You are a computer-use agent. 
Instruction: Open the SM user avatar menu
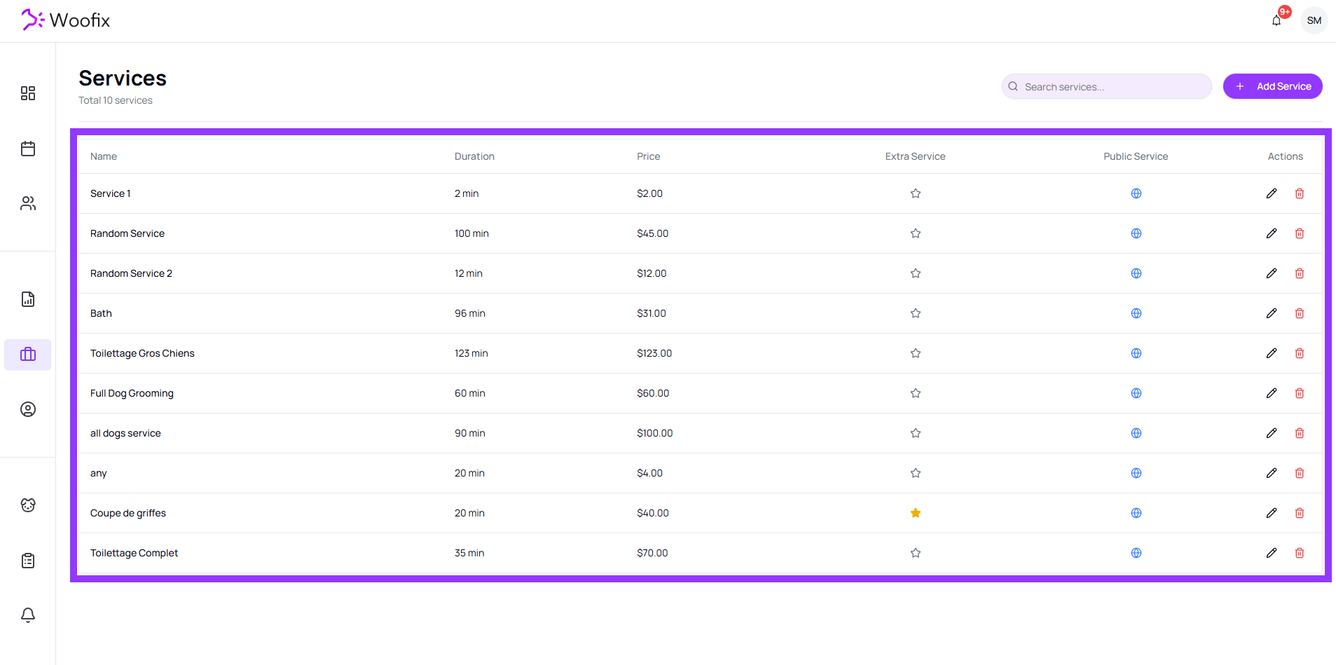[1314, 20]
